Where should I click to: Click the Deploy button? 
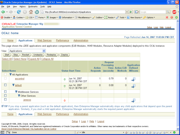pos(65,55)
